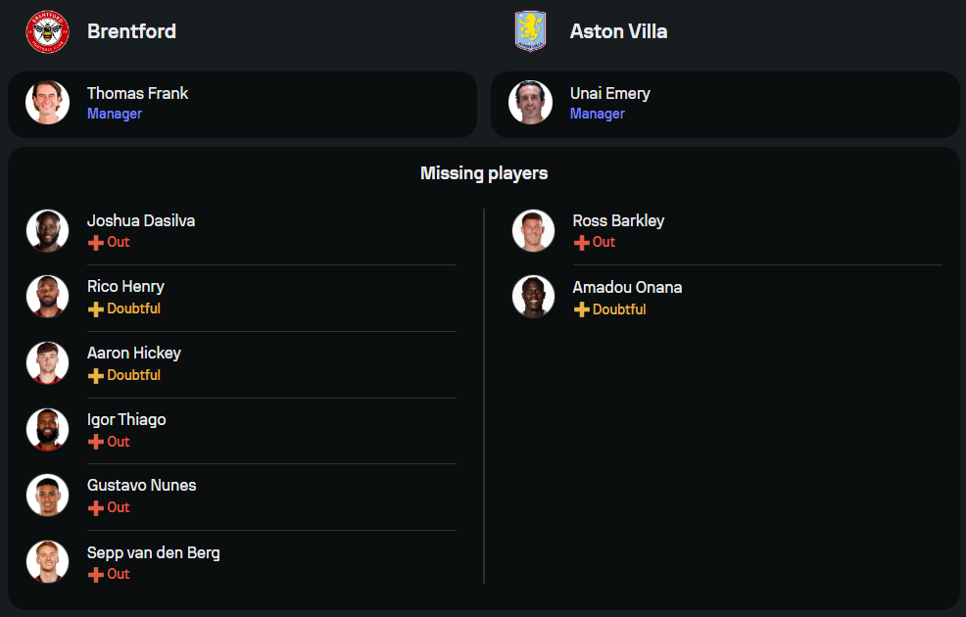Select Gustavo Nunes' player avatar
Screen dimensions: 966x617
(47, 496)
